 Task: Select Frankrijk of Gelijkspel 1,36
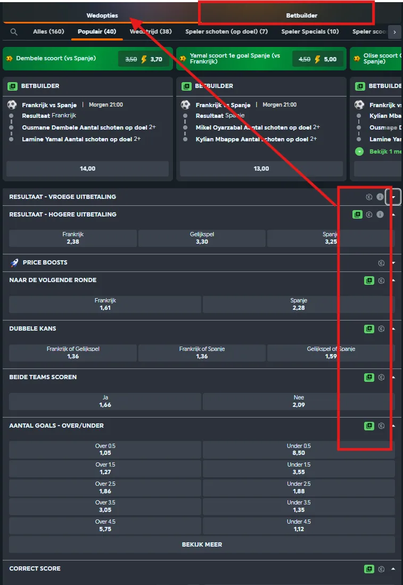tap(73, 353)
